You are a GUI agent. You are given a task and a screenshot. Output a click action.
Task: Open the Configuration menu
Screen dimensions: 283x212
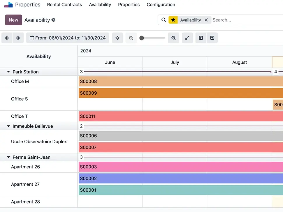(161, 5)
